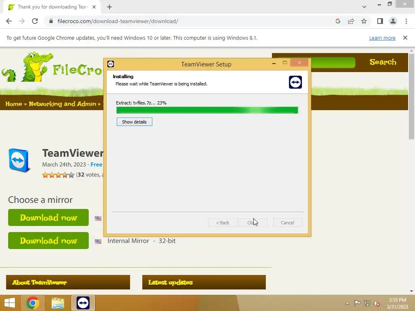
Task: Reload the filecroco page
Action: click(35, 21)
